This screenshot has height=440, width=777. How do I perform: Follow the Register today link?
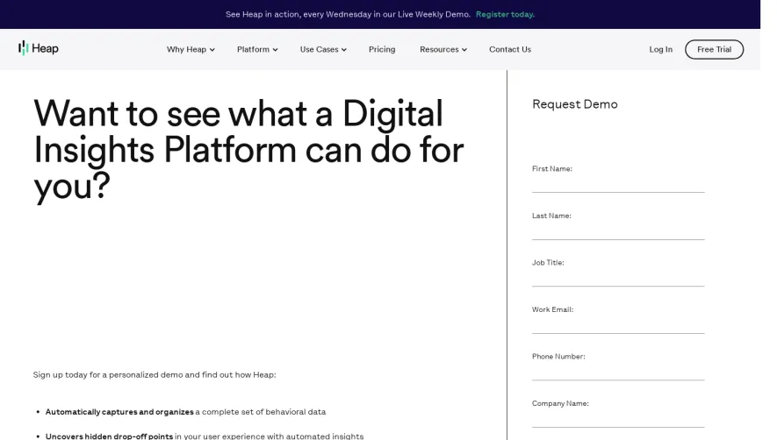[x=505, y=14]
